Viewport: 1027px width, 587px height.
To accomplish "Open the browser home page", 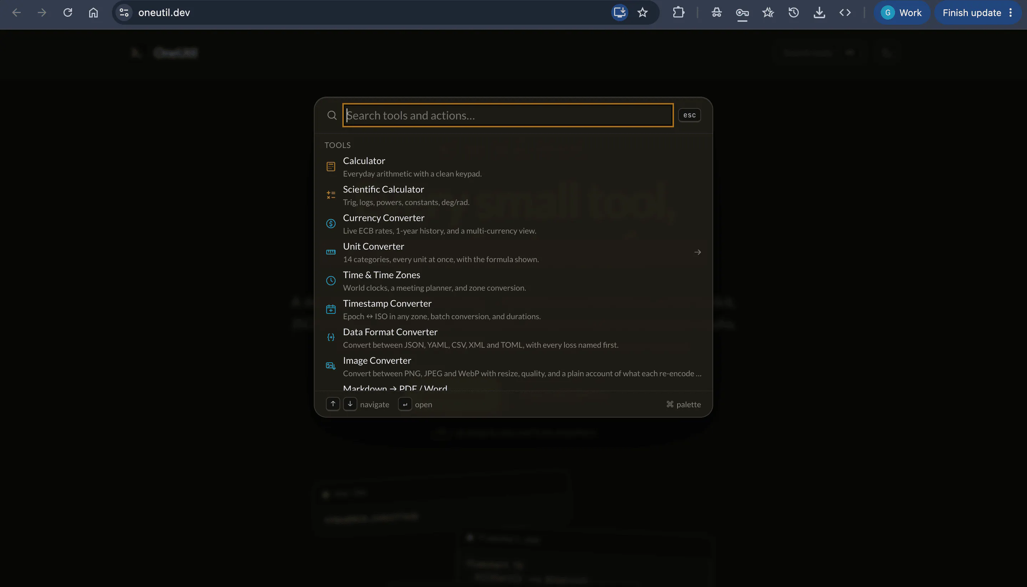I will pos(93,12).
